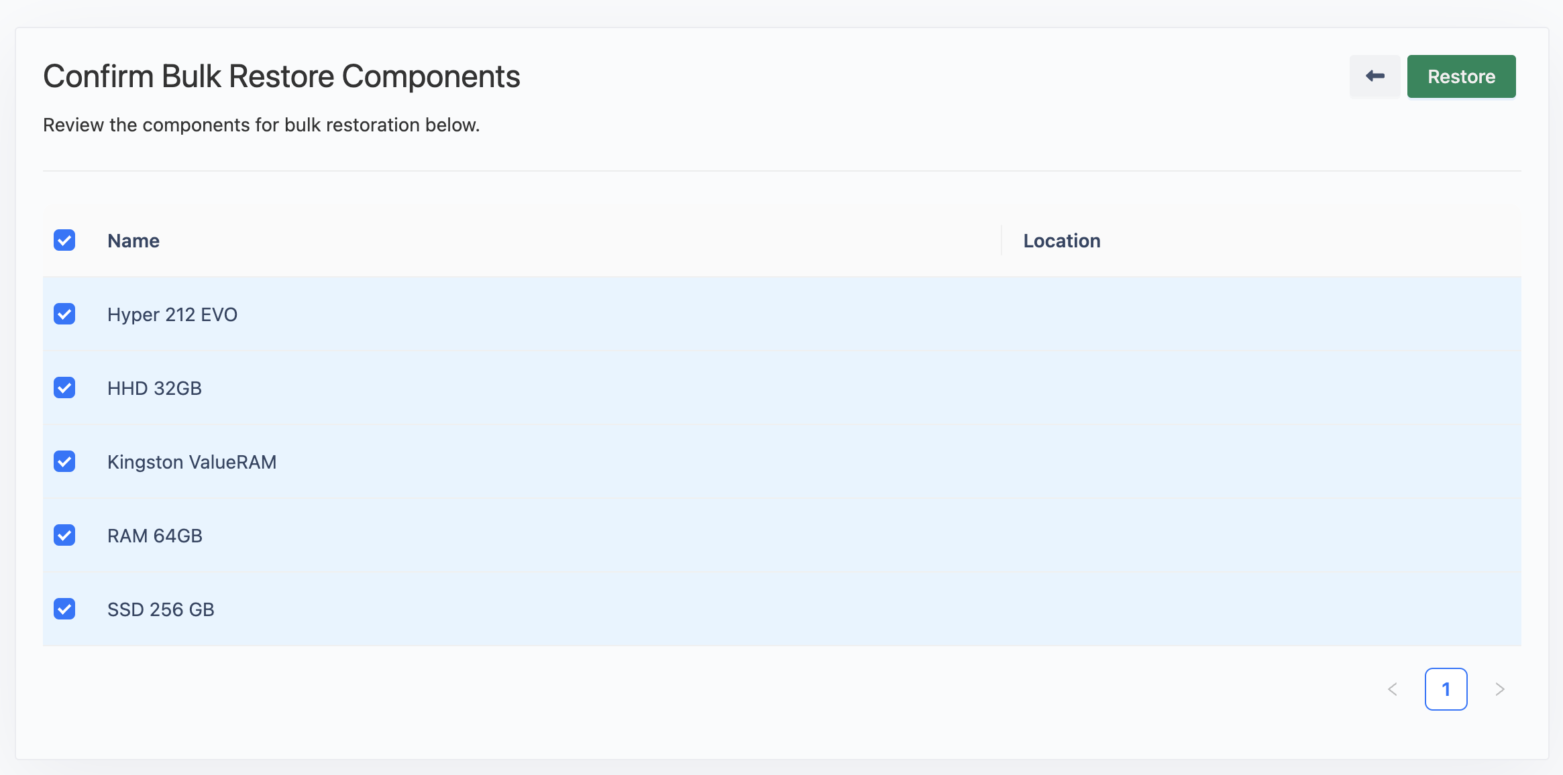The image size is (1563, 775).
Task: Click the RAM 64GB row name
Action: pos(155,536)
